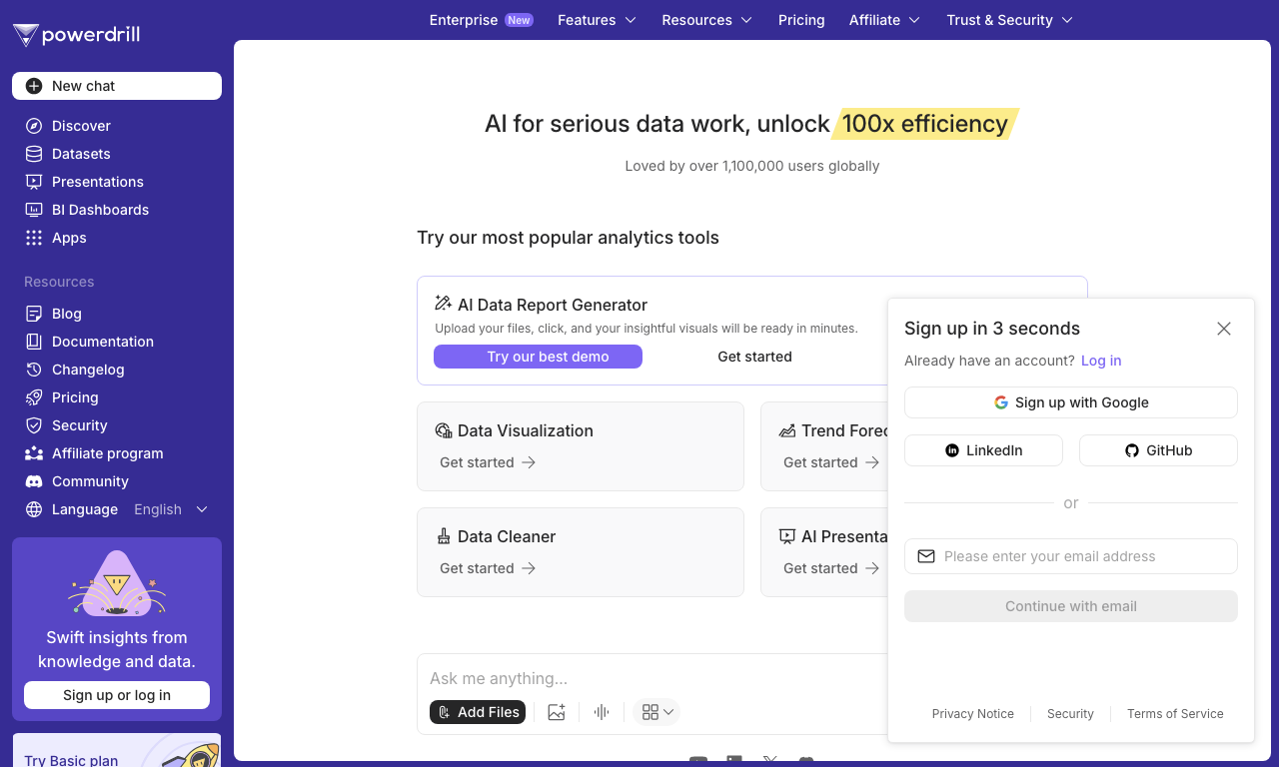Click the Add Files button

point(478,712)
